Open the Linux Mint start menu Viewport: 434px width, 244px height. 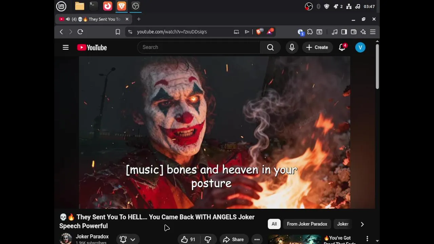[61, 6]
